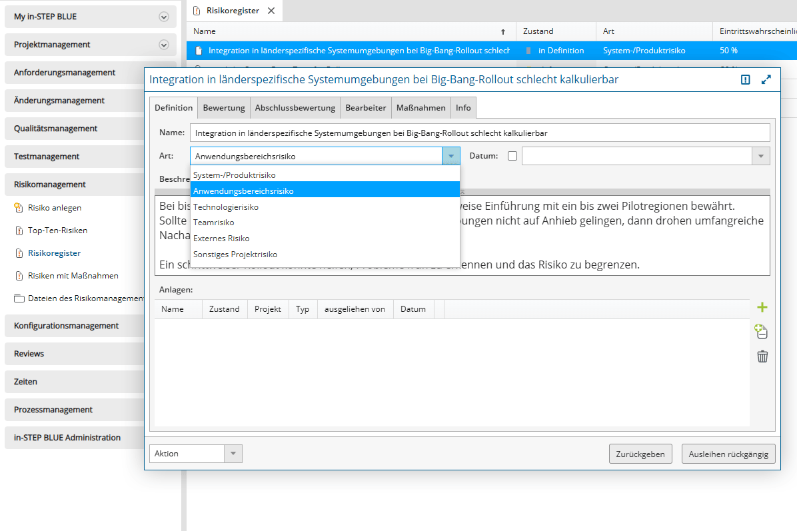Expand the My in-STEP BLUE section
The height and width of the screenshot is (531, 797).
164,17
